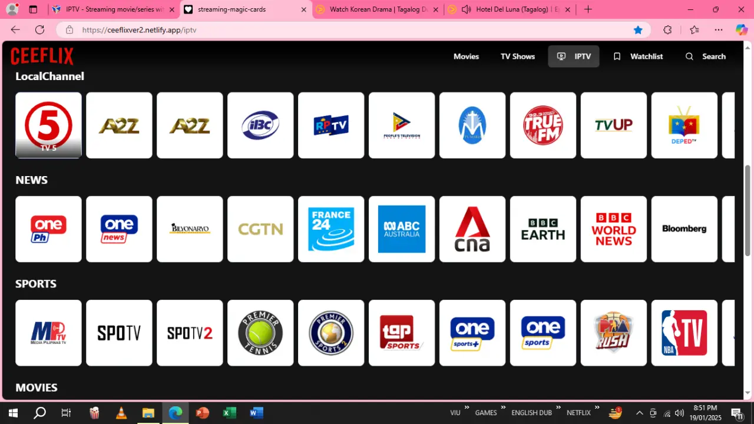
Task: Select the BBC World News channel
Action: pyautogui.click(x=614, y=229)
